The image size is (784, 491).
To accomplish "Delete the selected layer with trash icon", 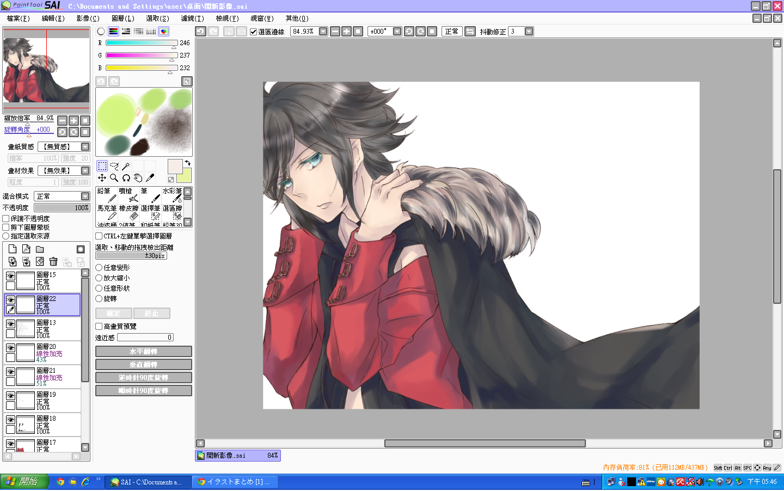I will tap(53, 262).
